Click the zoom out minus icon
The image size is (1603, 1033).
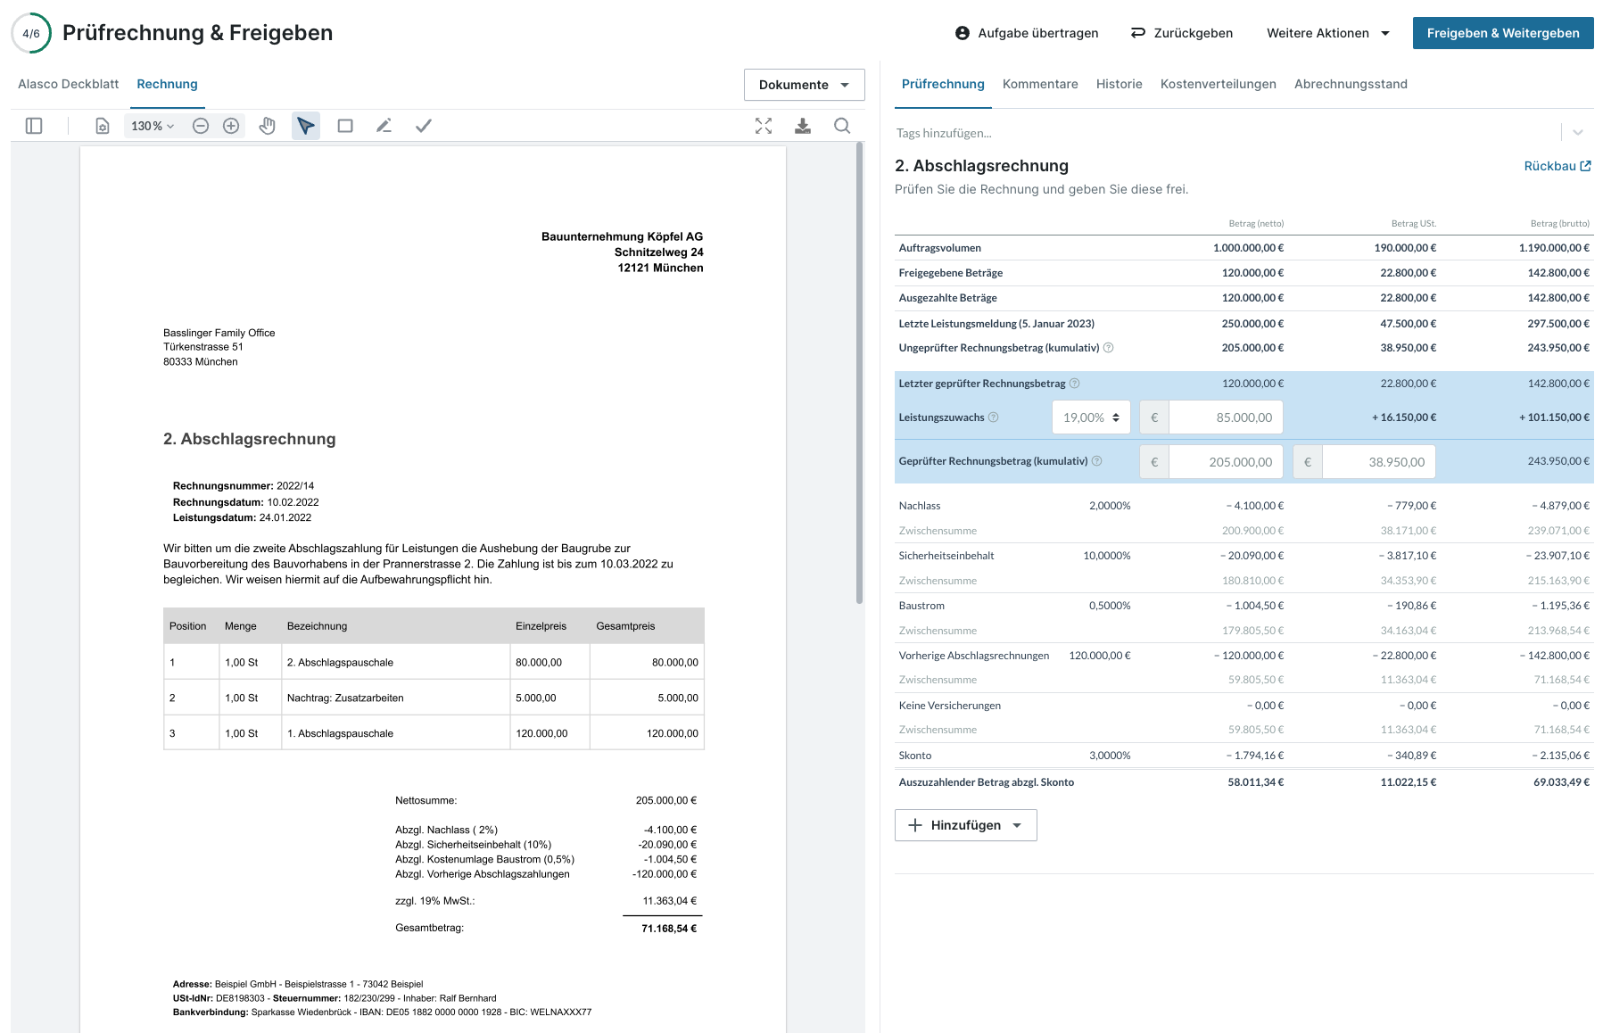coord(201,126)
